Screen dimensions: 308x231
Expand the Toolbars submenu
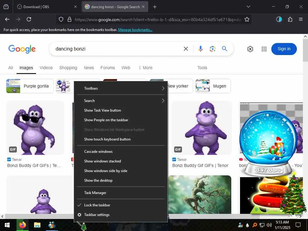pyautogui.click(x=121, y=88)
